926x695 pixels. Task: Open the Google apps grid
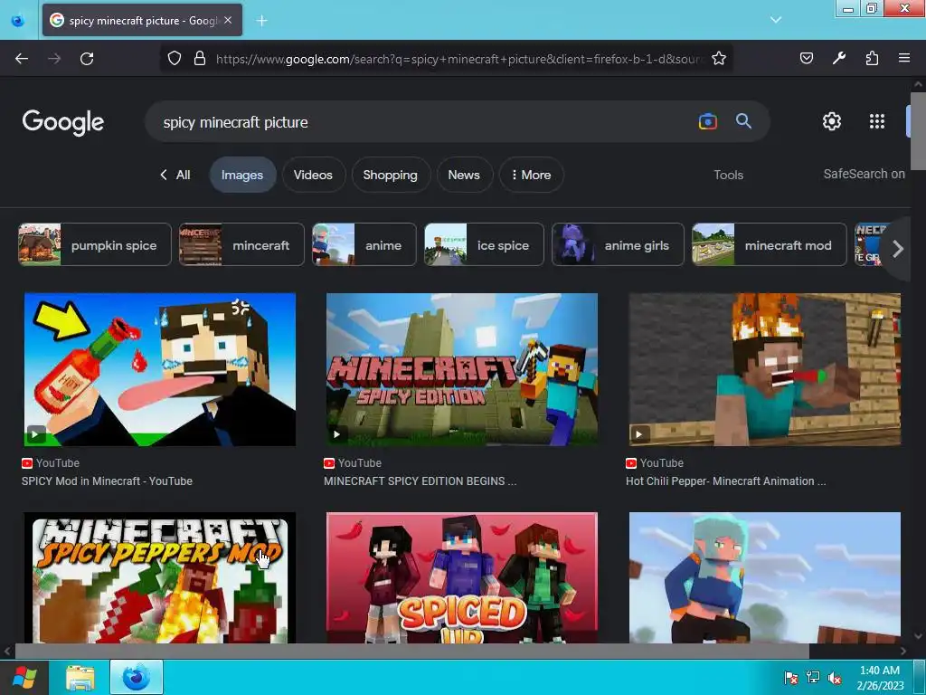coord(877,121)
